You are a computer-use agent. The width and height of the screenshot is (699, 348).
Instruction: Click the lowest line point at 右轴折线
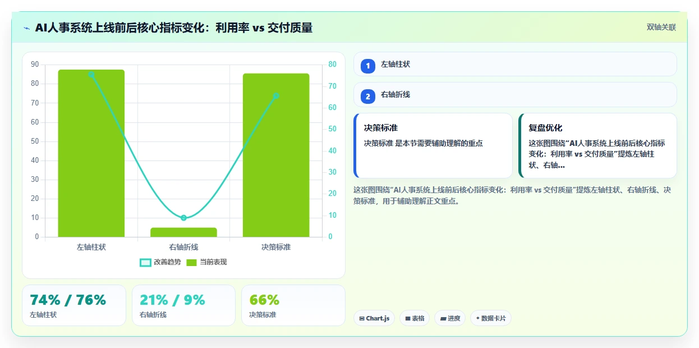[183, 218]
